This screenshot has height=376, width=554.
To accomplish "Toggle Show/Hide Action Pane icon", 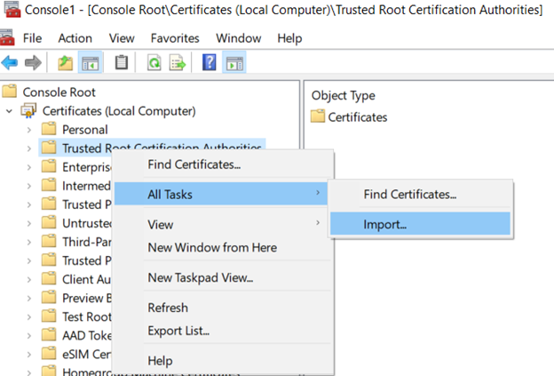I will (233, 63).
